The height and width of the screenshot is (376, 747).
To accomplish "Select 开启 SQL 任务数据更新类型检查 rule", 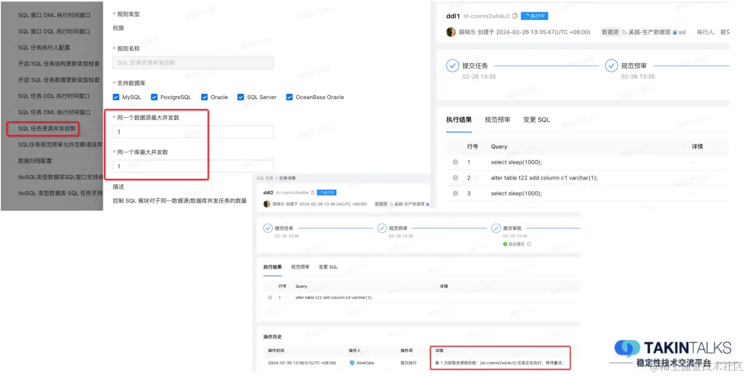I will (58, 80).
